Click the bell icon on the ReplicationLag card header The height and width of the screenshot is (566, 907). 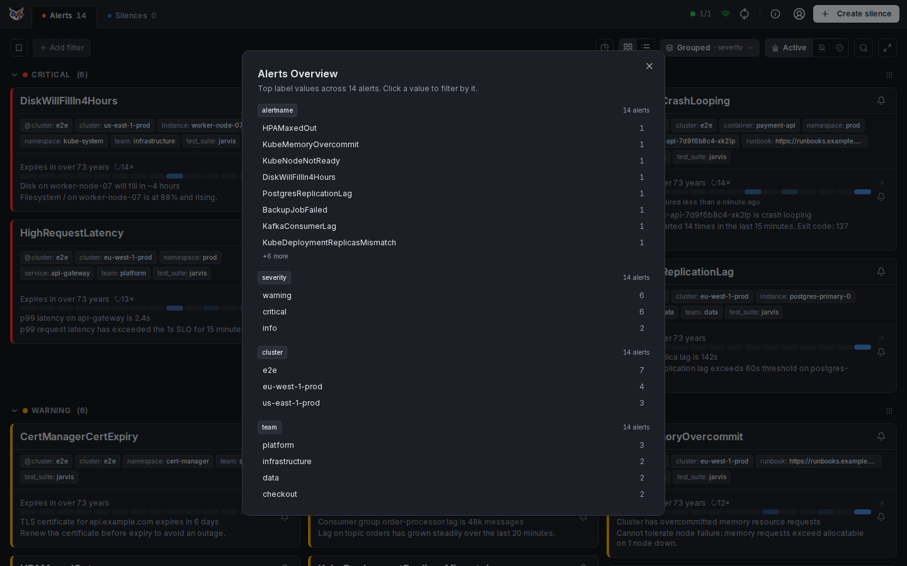[881, 272]
